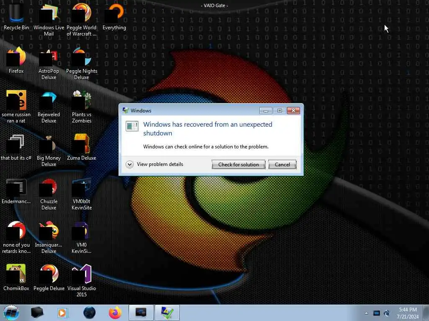Select the Plants vs Zombies icon
The width and height of the screenshot is (429, 321).
(82, 107)
